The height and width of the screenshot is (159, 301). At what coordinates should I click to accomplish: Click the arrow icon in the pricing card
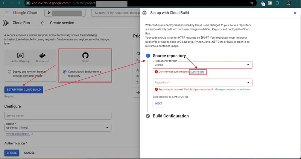click(x=138, y=93)
